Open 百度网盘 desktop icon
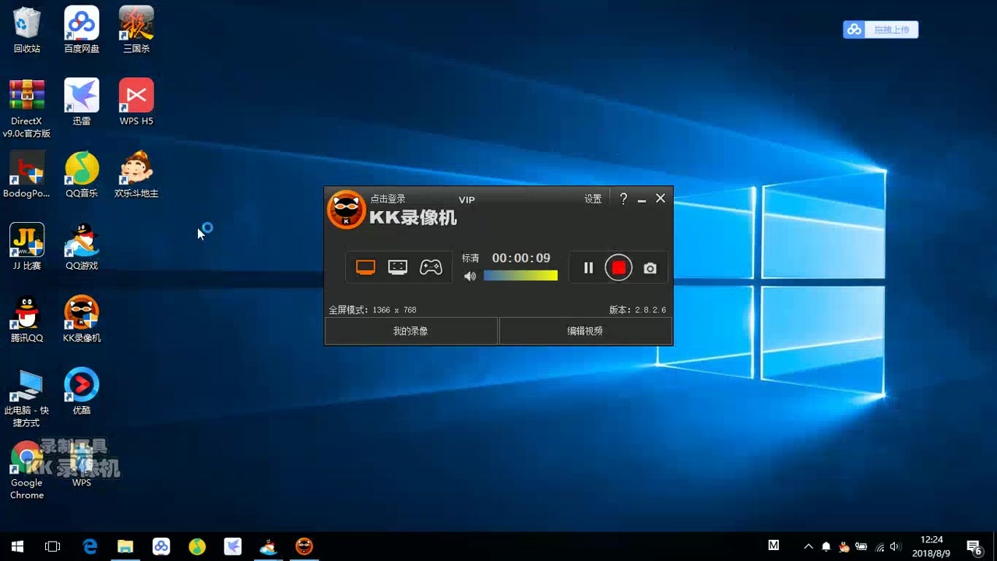 coord(82,30)
